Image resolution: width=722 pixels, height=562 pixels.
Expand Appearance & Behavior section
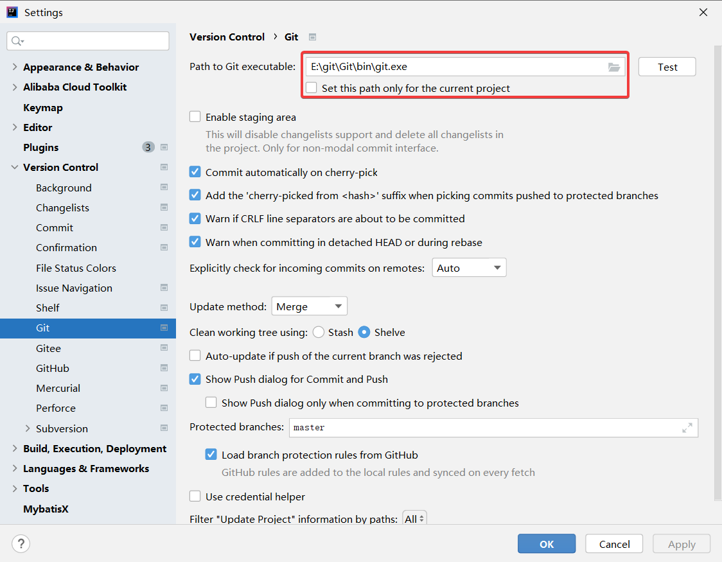15,67
